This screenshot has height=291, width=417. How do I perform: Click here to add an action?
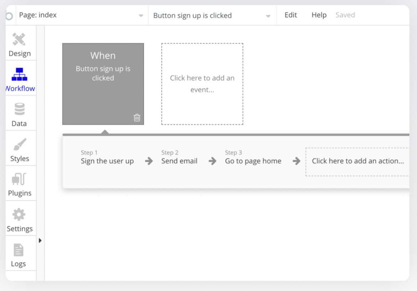[357, 161]
